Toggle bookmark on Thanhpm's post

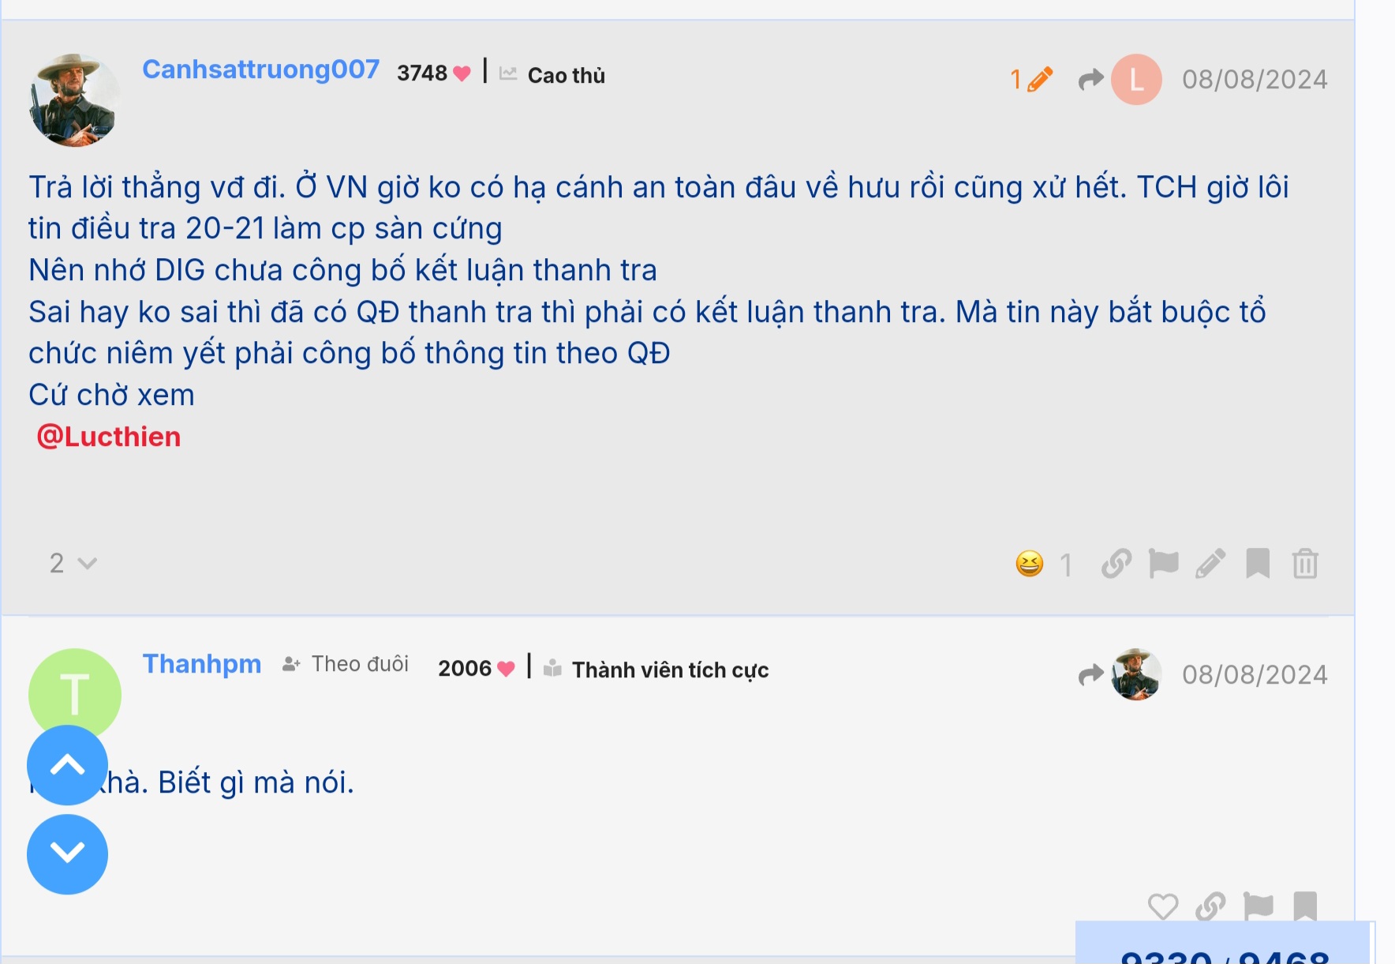(x=1305, y=906)
